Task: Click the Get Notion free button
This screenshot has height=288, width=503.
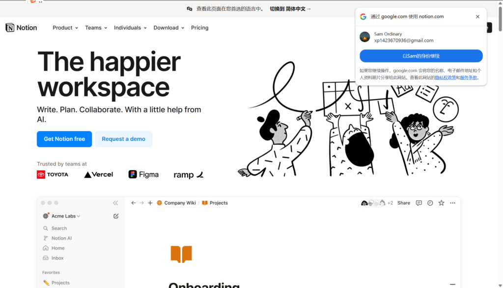Action: click(64, 139)
